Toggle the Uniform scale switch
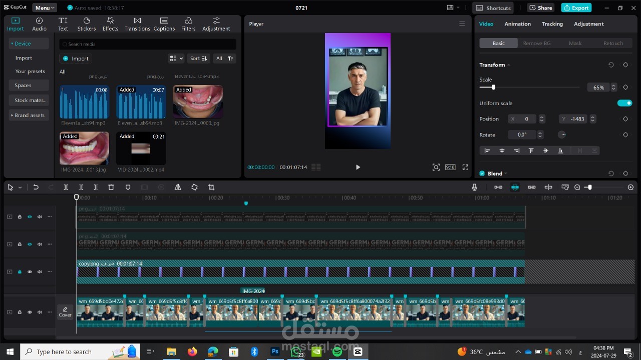This screenshot has height=360, width=641. (624, 103)
